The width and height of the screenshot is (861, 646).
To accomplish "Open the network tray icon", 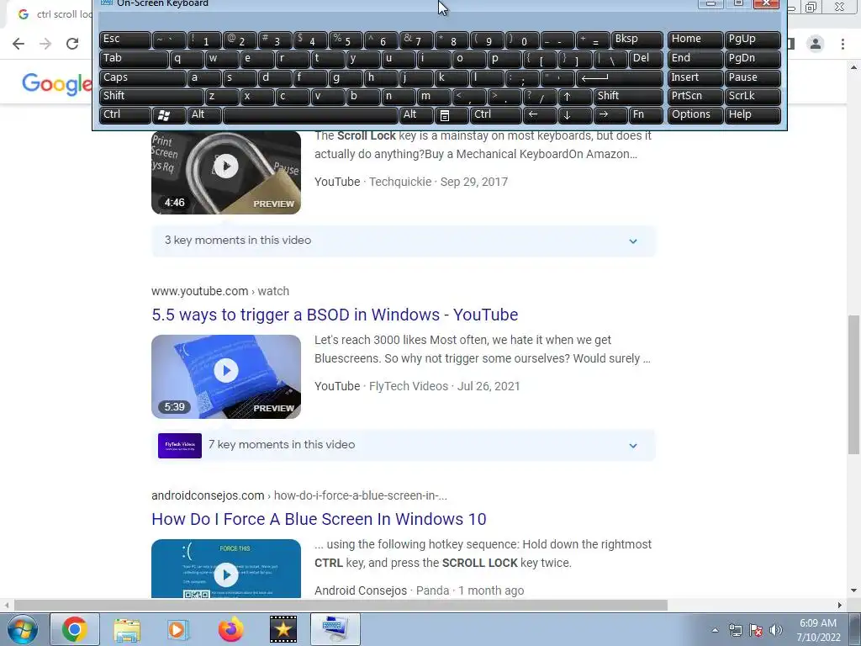I will point(735,630).
